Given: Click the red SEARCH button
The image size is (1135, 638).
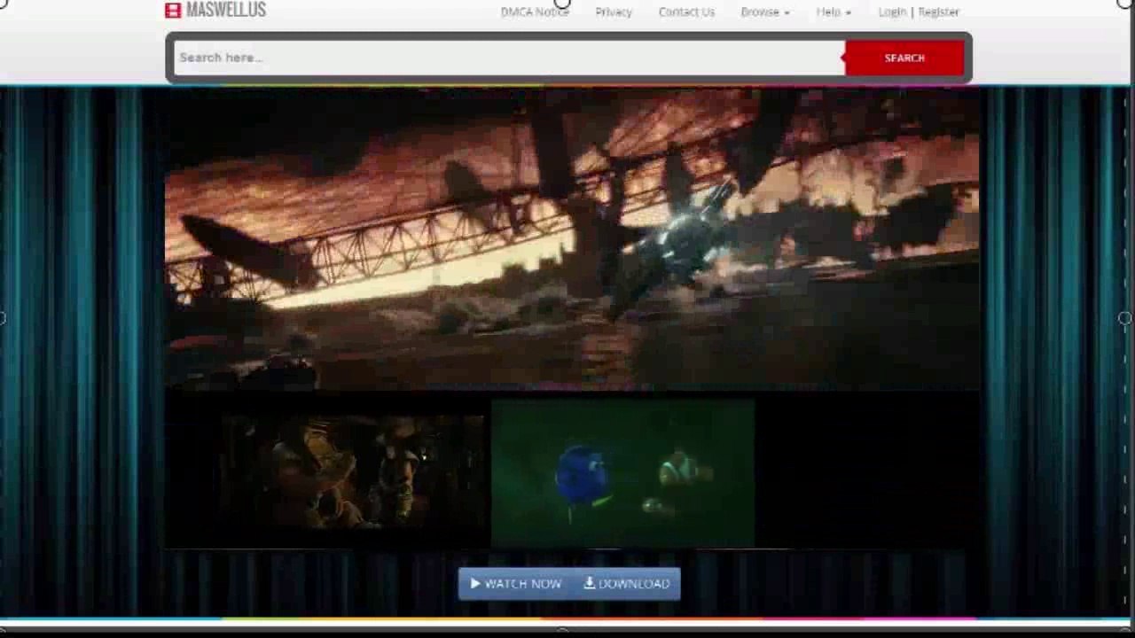Looking at the screenshot, I should tap(904, 58).
